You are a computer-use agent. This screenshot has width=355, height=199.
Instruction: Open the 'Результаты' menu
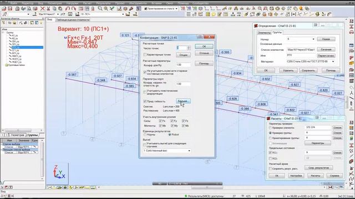pyautogui.click(x=103, y=3)
